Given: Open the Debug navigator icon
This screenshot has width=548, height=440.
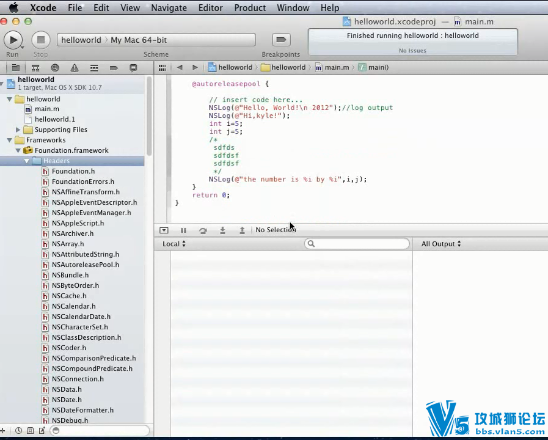Looking at the screenshot, I should (94, 68).
